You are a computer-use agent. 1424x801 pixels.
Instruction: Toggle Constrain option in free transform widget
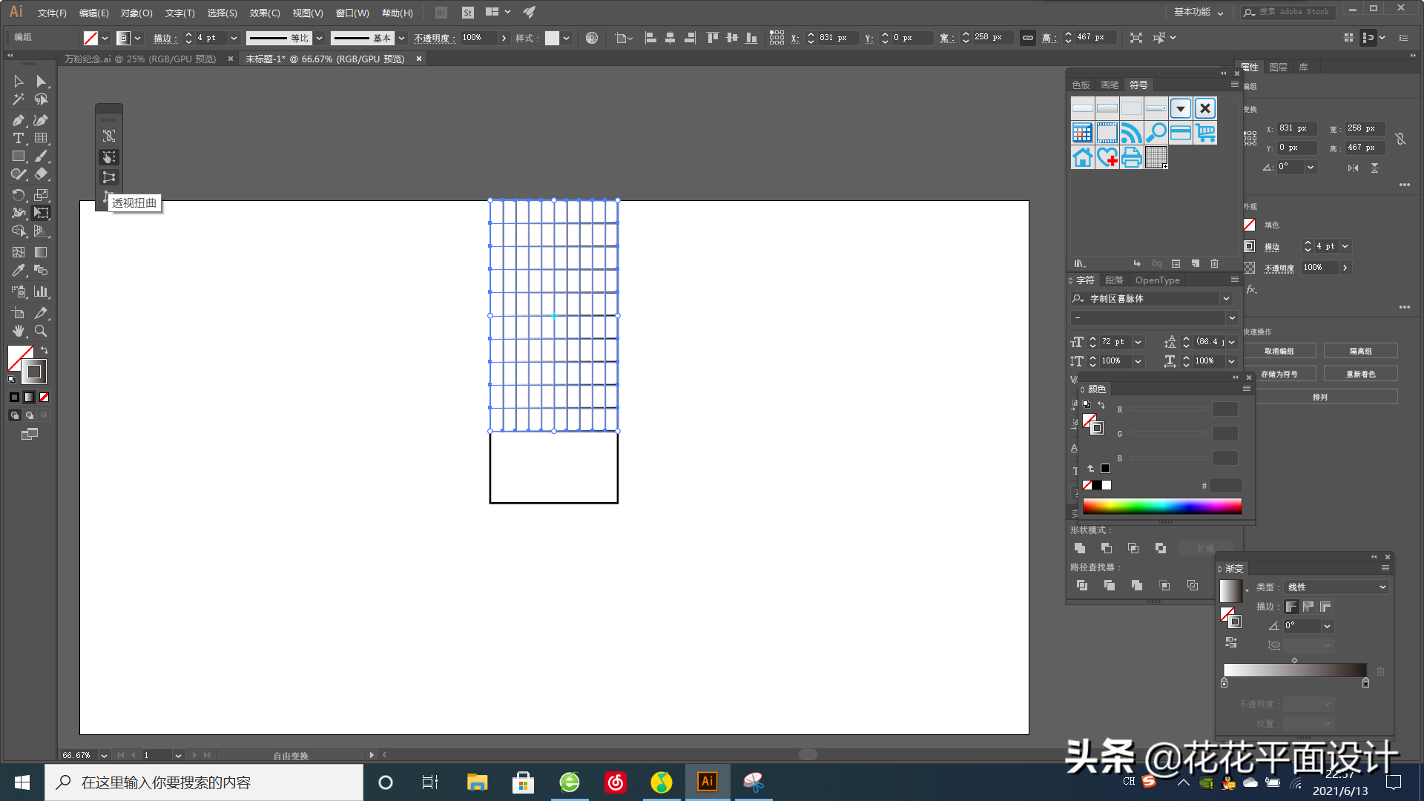[109, 136]
